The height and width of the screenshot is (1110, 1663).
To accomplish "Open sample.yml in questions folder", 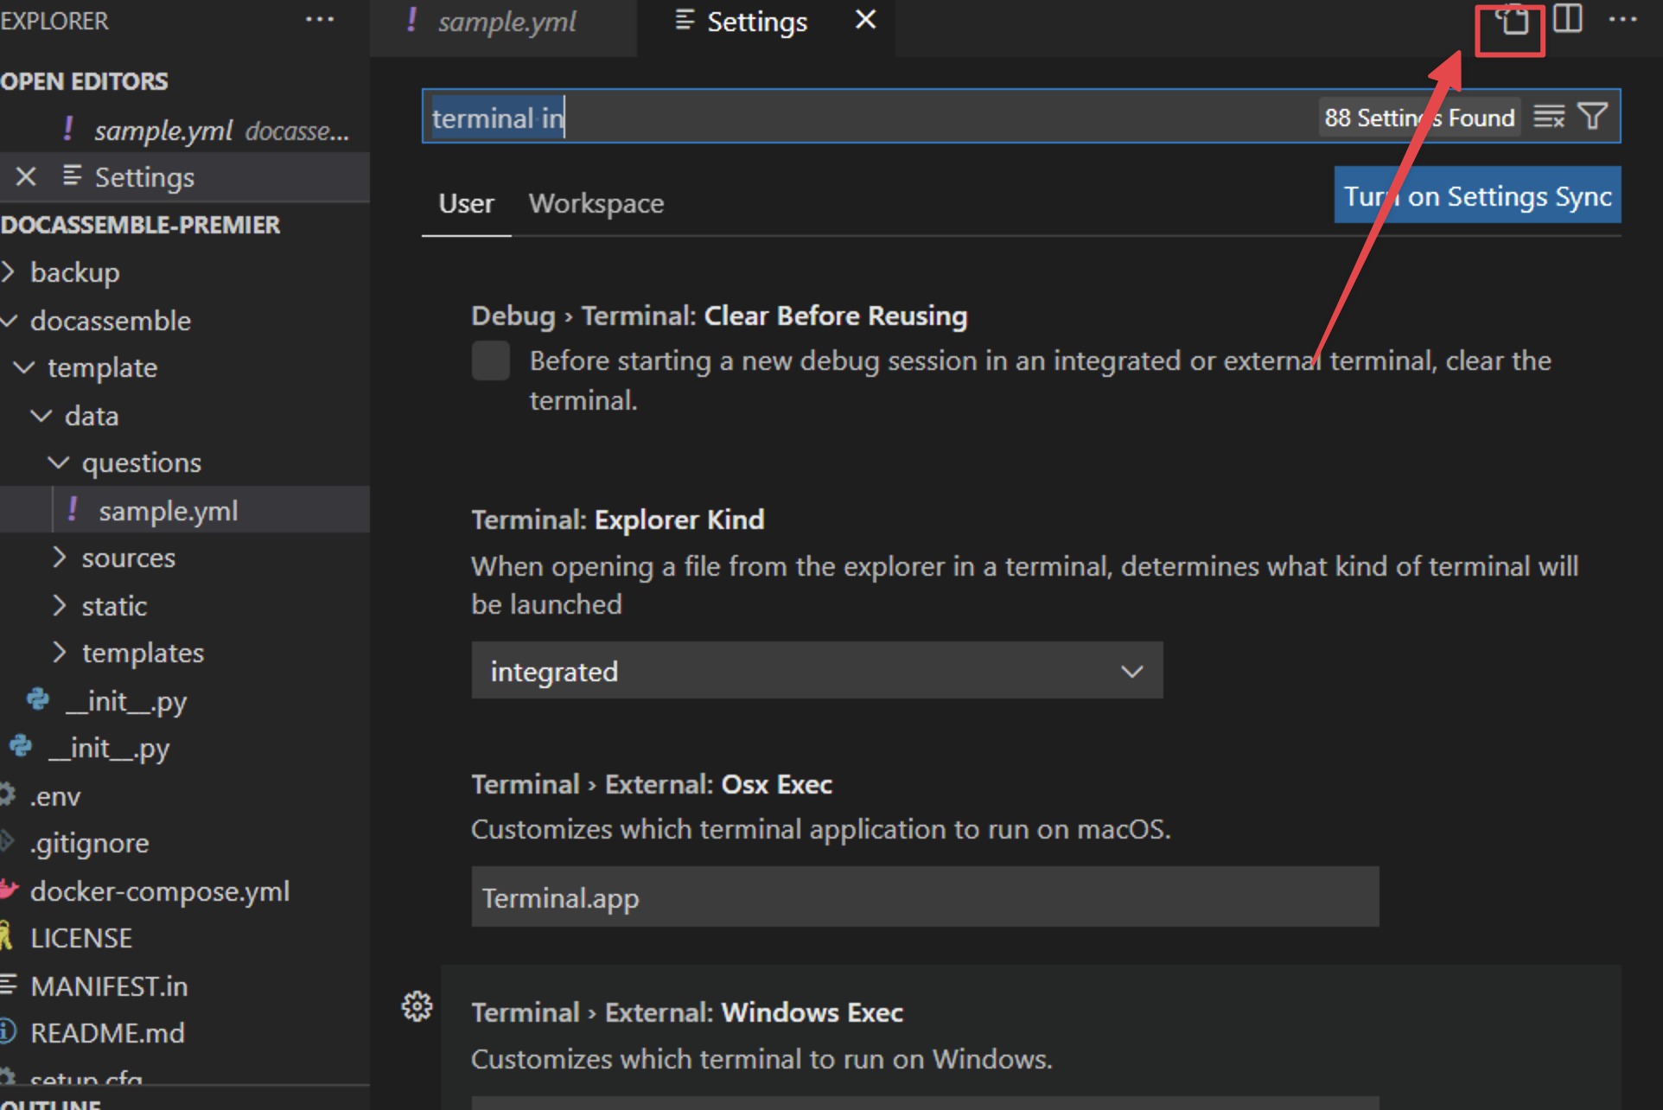I will tap(185, 511).
